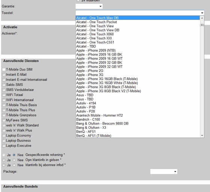Select Nee for Opn klantinfo in gidsen
Image resolution: width=210 pixels, height=192 pixels.
click(14, 160)
